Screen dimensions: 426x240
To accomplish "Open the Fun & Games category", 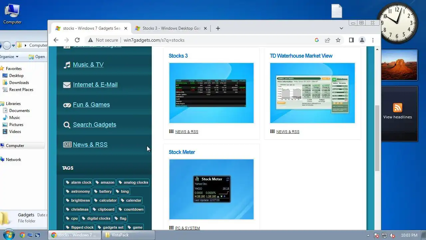I will [x=92, y=105].
